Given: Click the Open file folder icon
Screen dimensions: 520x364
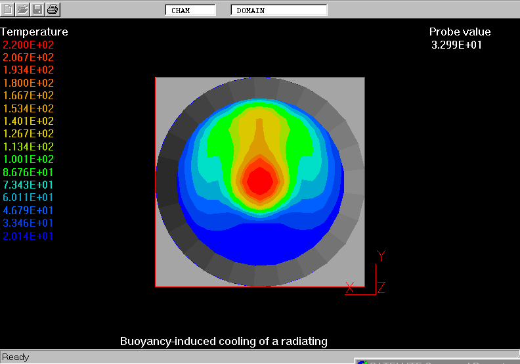Looking at the screenshot, I should pos(23,9).
